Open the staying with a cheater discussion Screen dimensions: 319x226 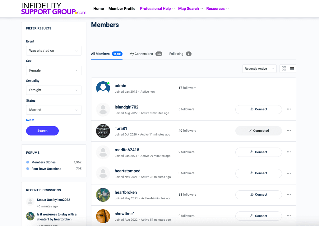click(57, 217)
